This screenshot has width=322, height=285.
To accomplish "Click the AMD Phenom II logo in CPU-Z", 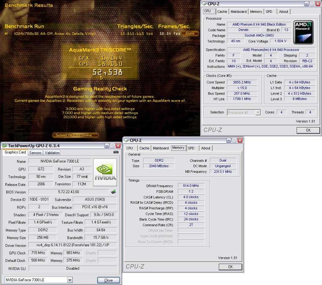I will [303, 32].
